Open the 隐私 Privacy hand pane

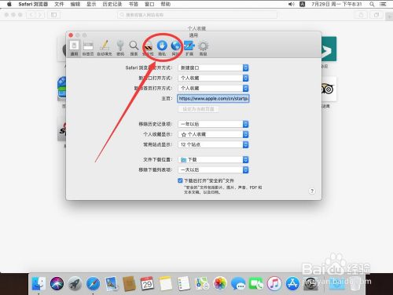162,48
